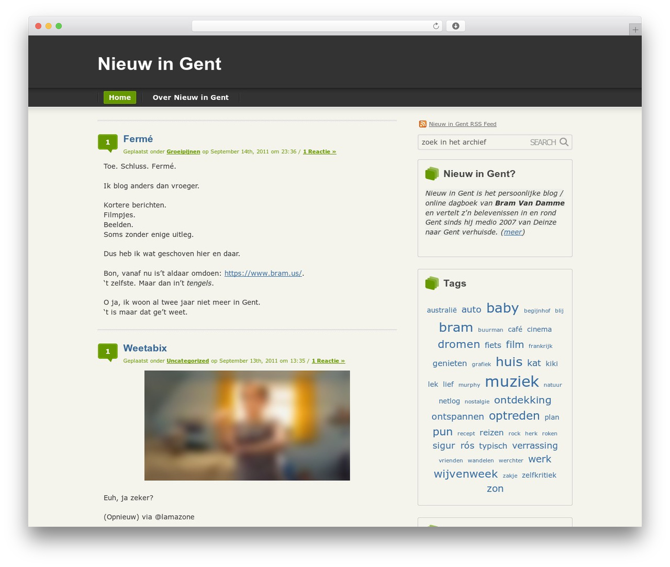Select the 'baby' tag
Image resolution: width=670 pixels, height=567 pixels.
(502, 308)
